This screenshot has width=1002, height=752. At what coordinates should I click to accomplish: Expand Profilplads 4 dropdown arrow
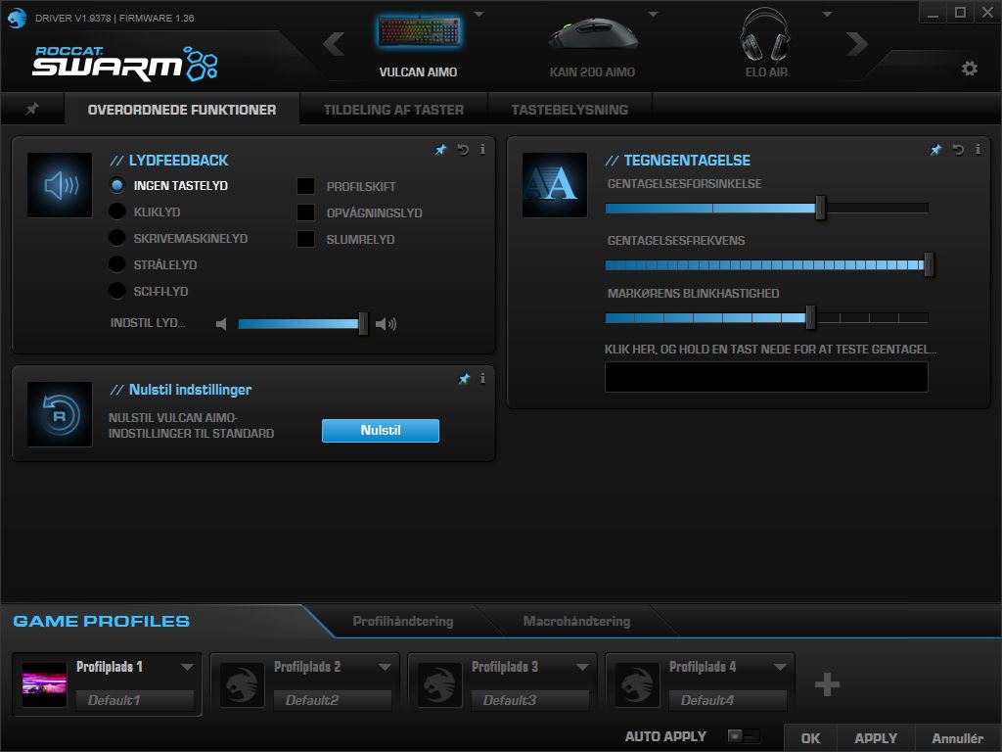(x=780, y=667)
